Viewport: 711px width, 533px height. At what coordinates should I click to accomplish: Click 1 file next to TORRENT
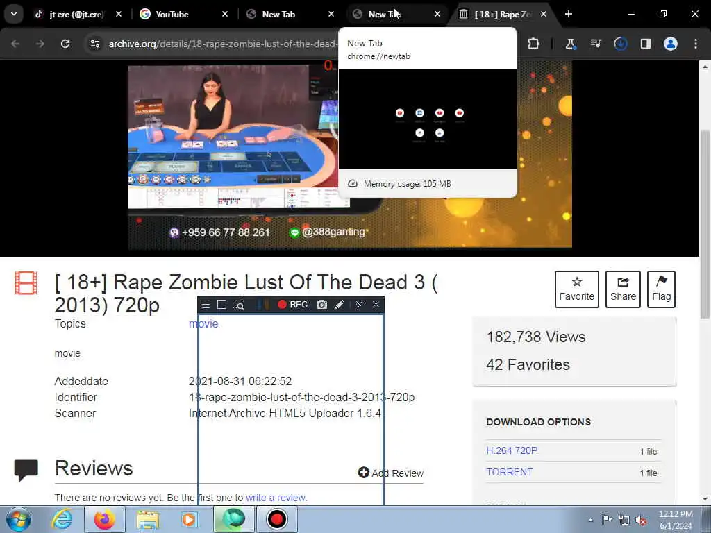649,473
